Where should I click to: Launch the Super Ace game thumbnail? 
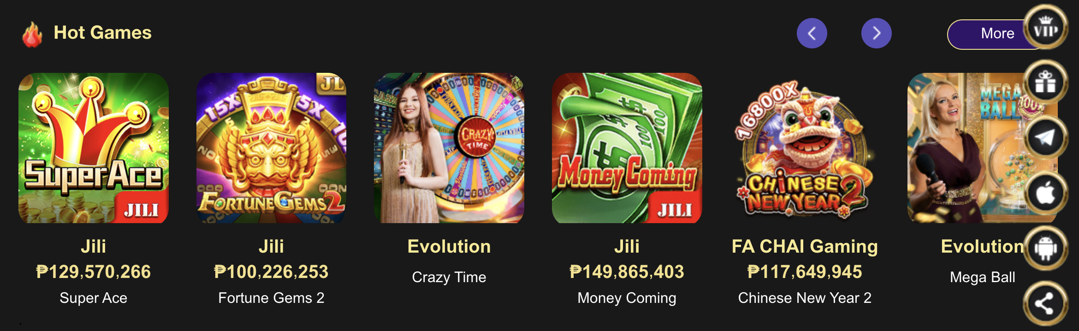point(94,148)
